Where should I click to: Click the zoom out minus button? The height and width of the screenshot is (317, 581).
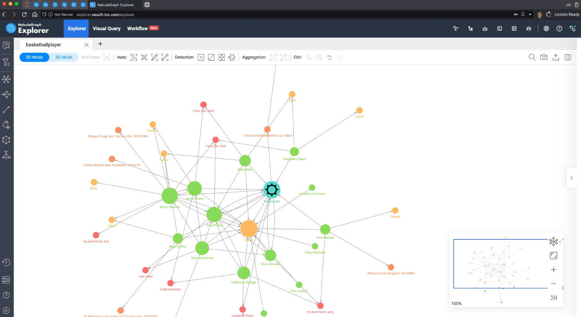coord(553,284)
